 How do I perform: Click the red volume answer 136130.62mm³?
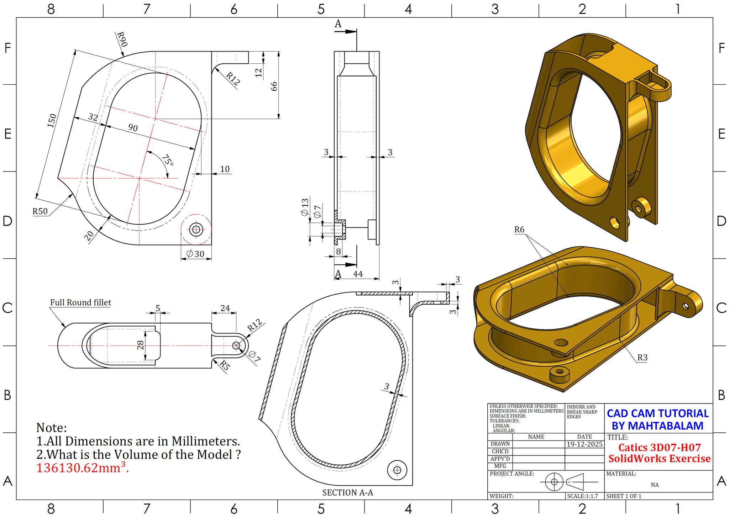click(82, 468)
